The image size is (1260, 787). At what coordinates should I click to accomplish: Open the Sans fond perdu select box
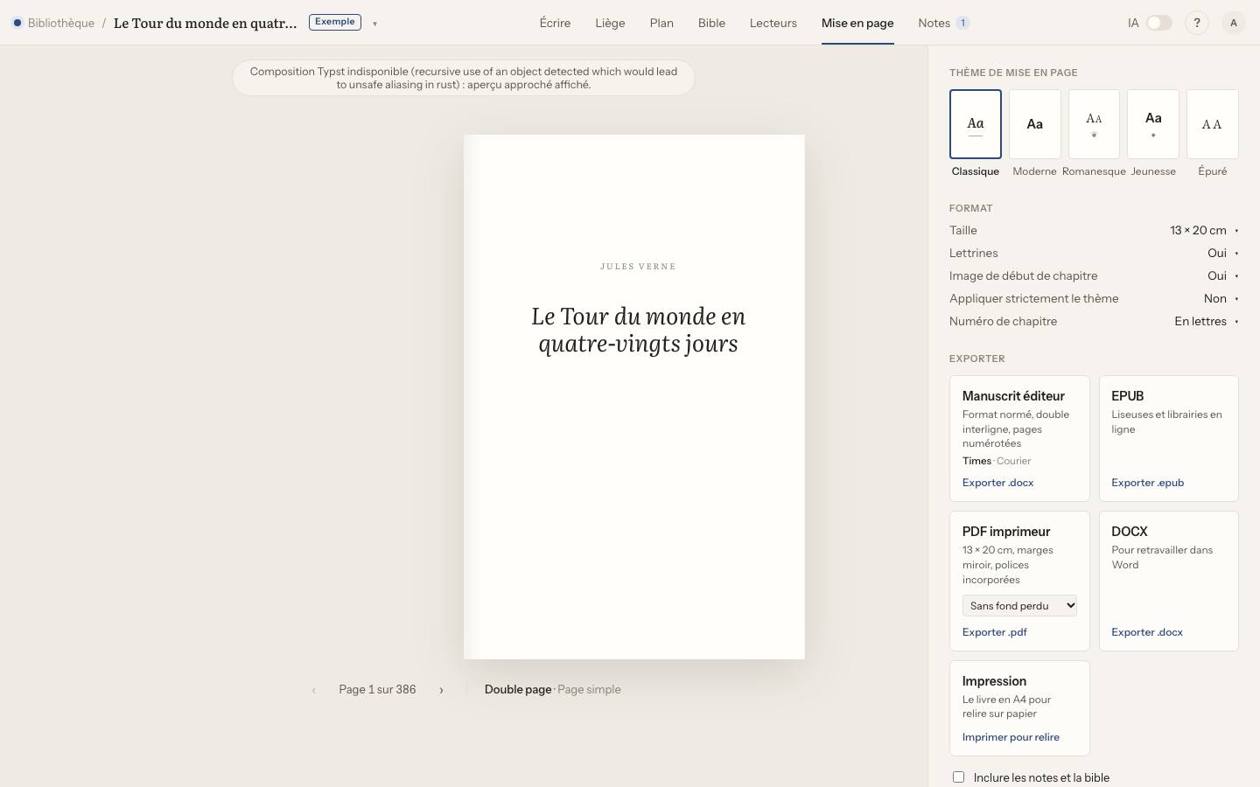click(x=1019, y=605)
